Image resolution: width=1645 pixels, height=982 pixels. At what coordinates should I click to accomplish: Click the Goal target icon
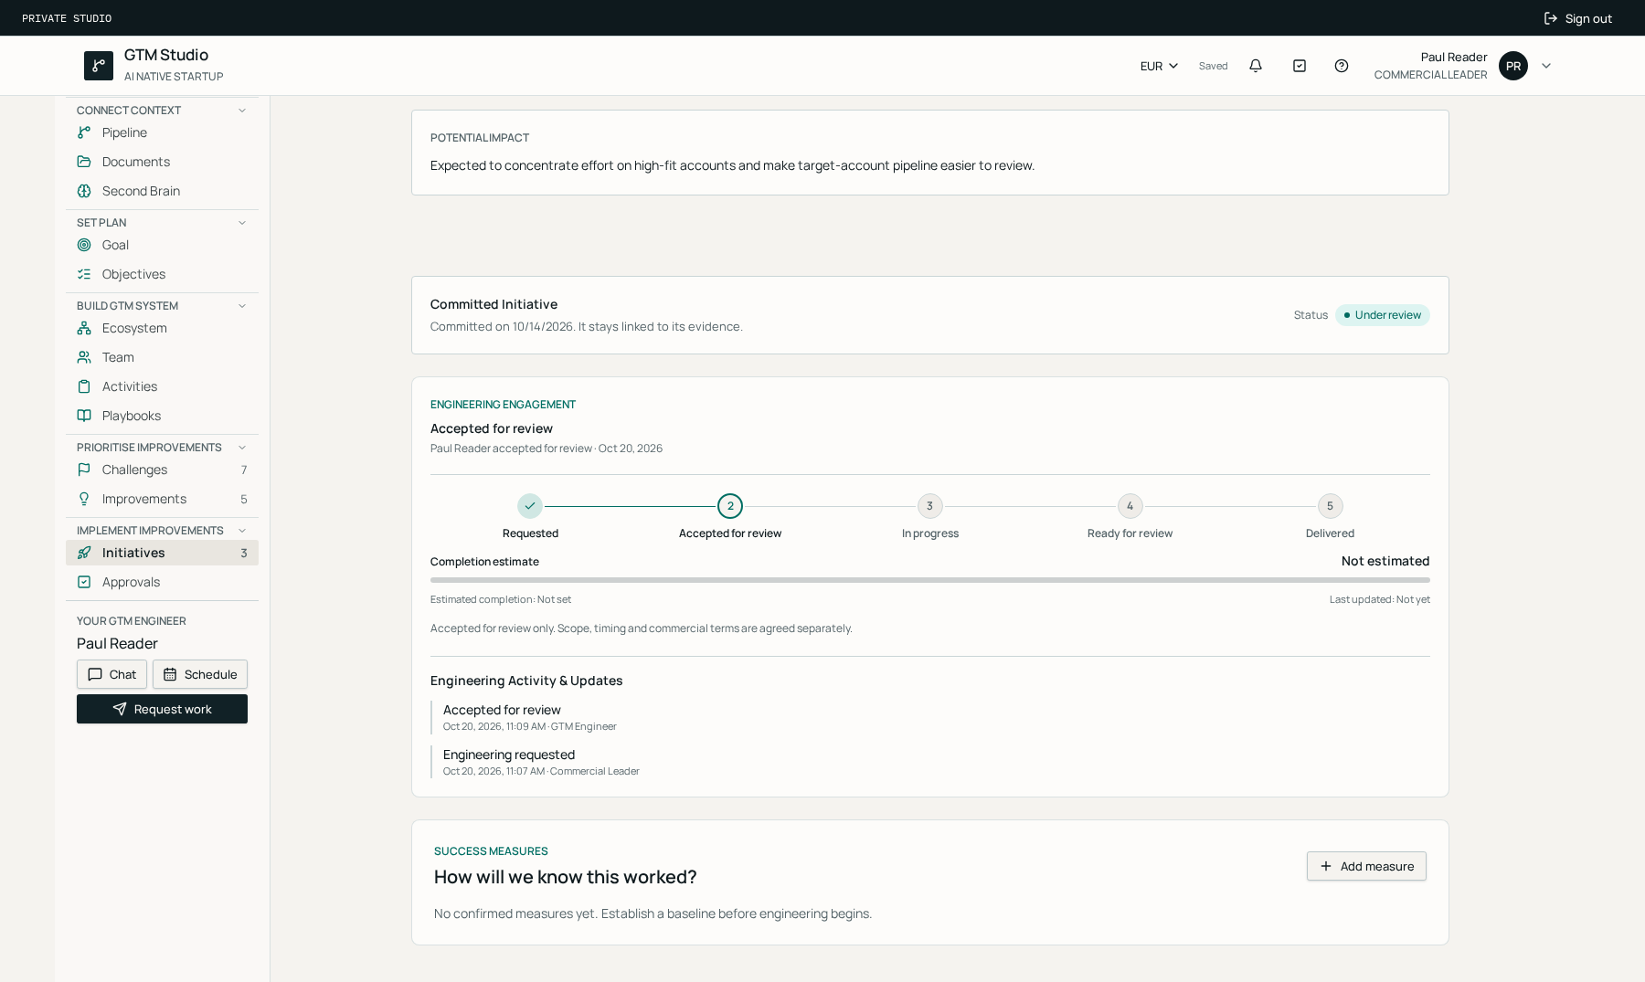84,245
